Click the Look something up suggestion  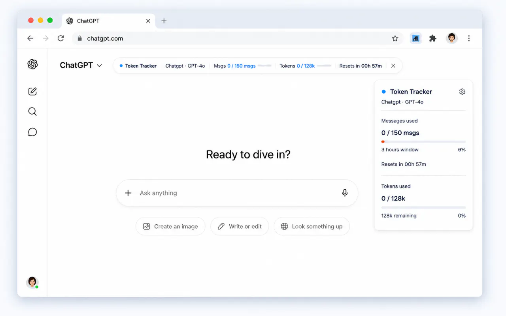312,226
